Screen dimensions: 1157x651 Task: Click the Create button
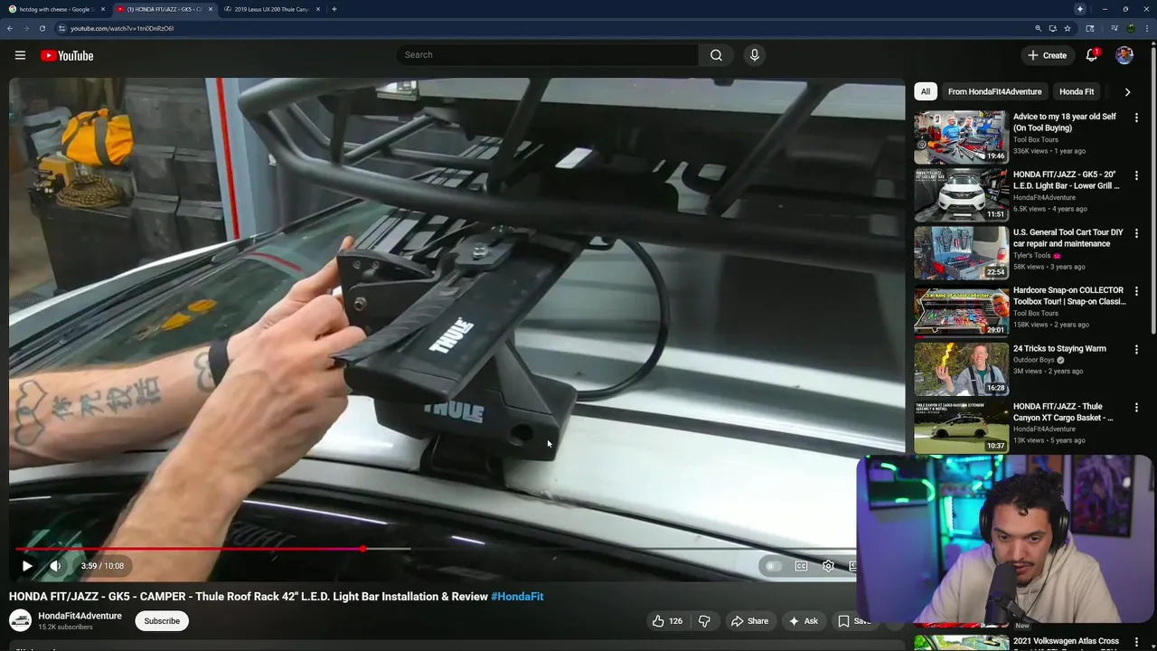[x=1047, y=55]
